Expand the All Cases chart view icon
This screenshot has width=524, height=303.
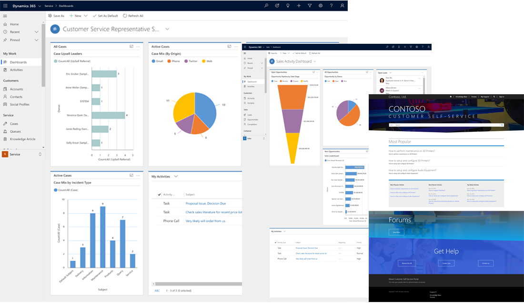pyautogui.click(x=131, y=47)
